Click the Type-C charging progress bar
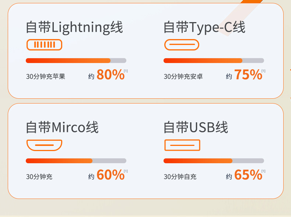Screen dimensions: 291x217 pos(214,60)
